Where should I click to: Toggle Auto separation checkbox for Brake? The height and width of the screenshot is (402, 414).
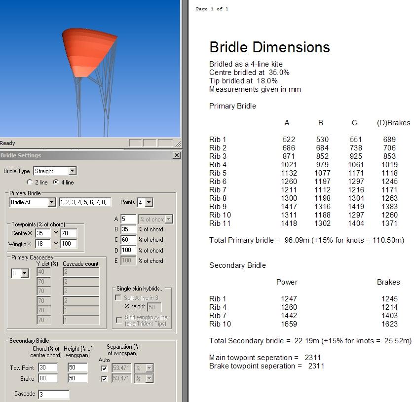105,379
